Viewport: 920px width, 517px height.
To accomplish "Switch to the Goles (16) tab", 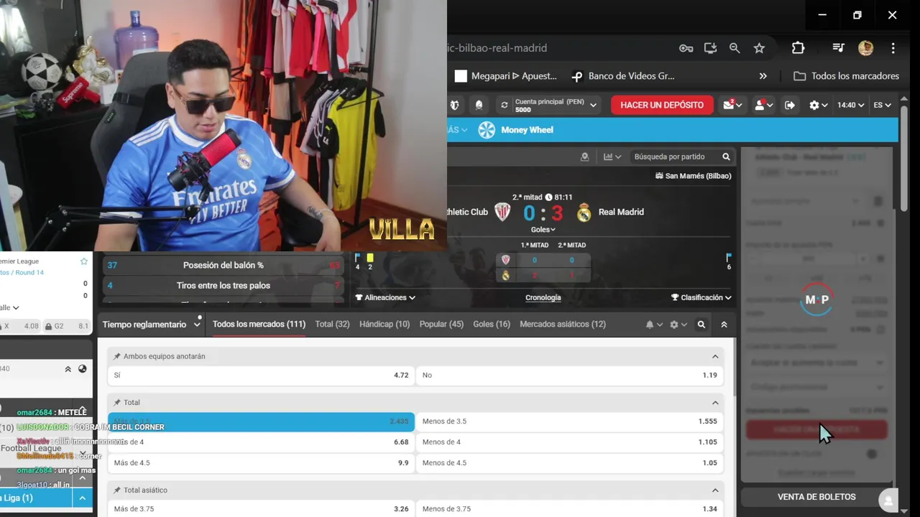I will [492, 325].
